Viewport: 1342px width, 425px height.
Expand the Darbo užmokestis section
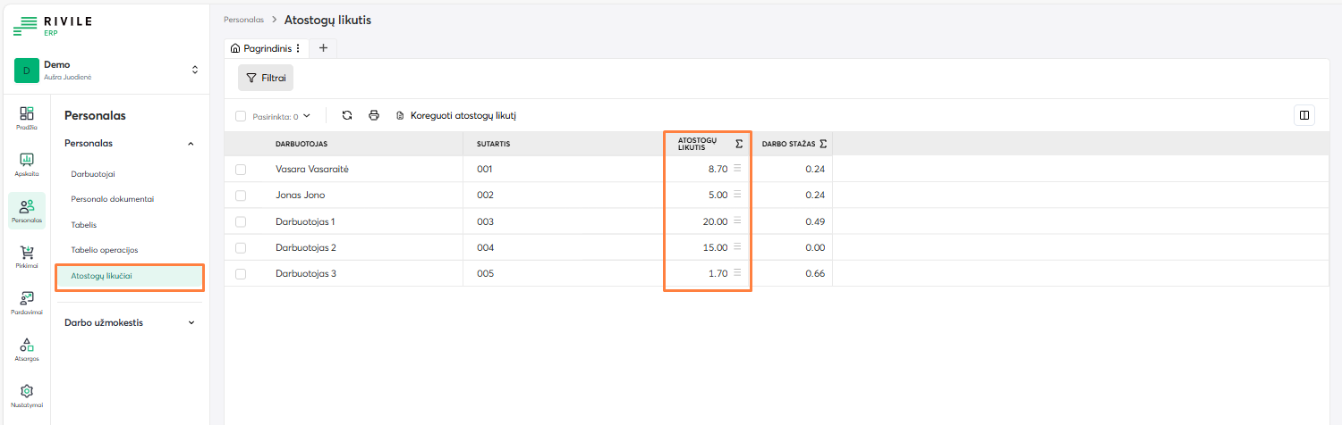(x=191, y=322)
